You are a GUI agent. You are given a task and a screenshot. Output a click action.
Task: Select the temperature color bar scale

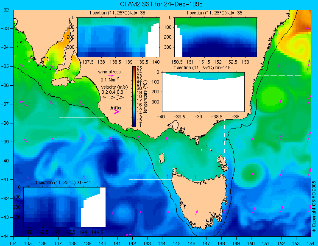[134, 96]
